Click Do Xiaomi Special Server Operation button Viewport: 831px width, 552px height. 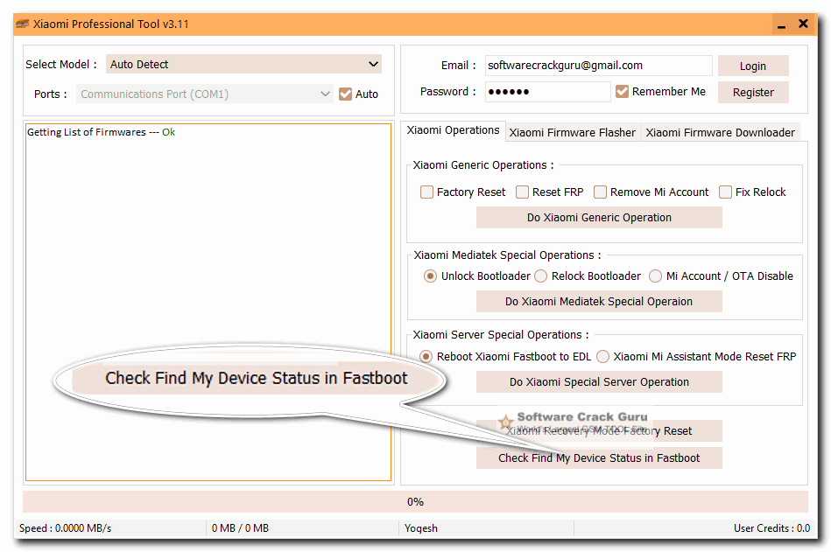click(x=599, y=381)
